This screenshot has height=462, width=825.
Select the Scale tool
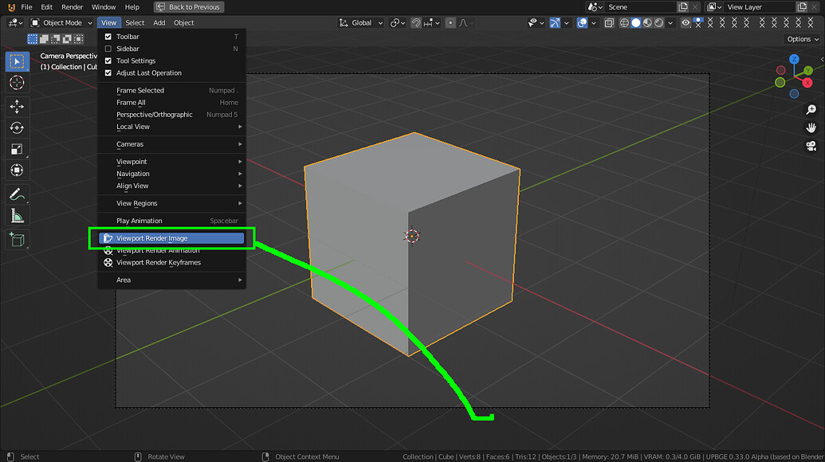17,149
